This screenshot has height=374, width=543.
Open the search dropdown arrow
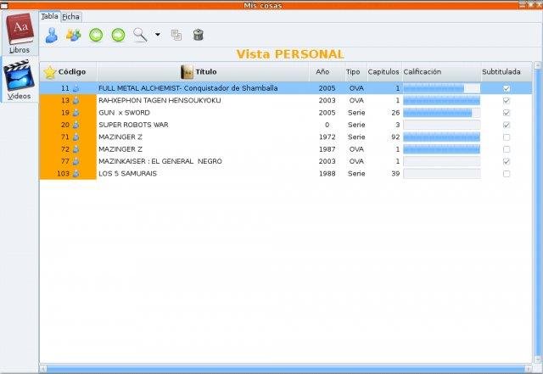coord(158,36)
